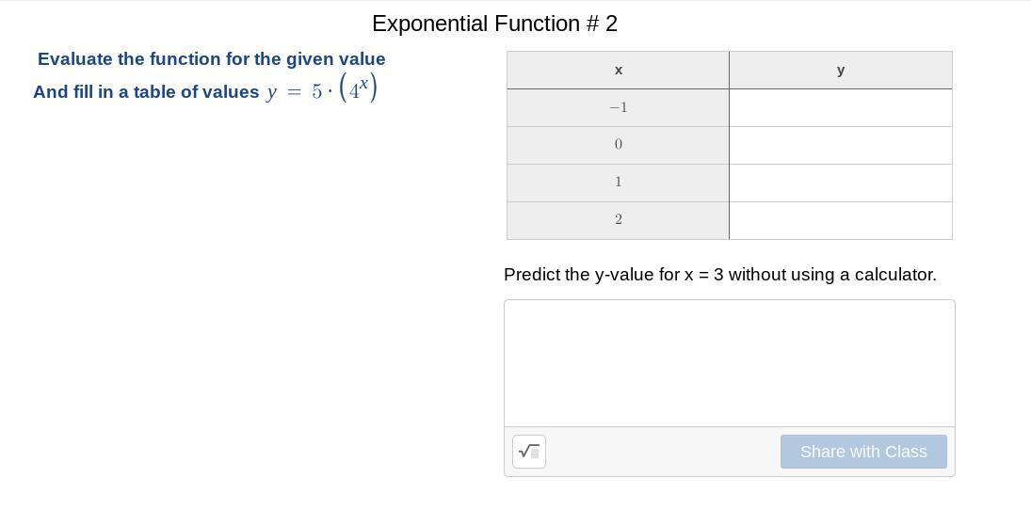Image resolution: width=1031 pixels, height=526 pixels.
Task: Click the 0 cell in x column
Action: point(618,145)
